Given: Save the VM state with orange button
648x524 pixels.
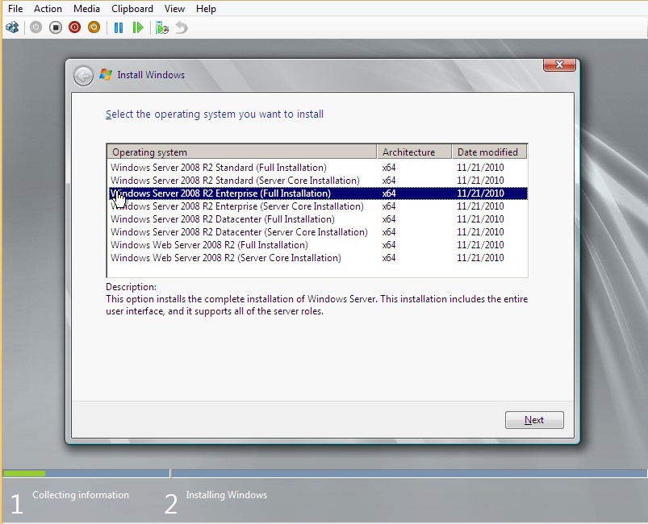Looking at the screenshot, I should point(94,27).
